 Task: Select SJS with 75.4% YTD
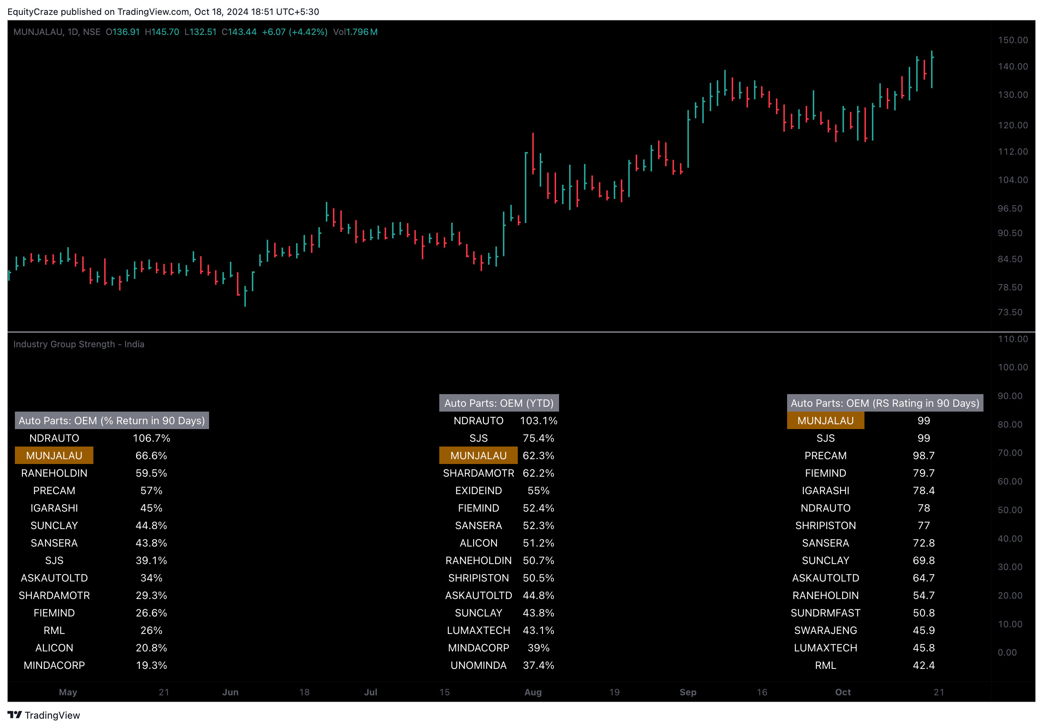(478, 438)
